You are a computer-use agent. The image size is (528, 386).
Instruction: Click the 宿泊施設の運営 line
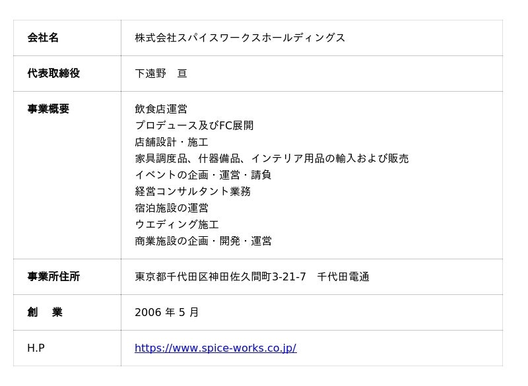pos(172,208)
